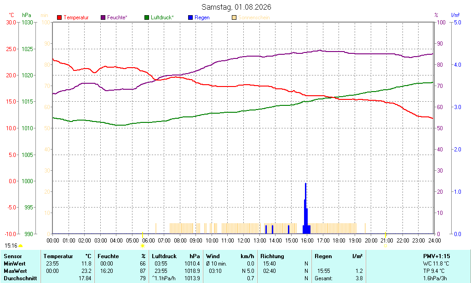This screenshot has height=283, width=471.
Task: Click the chart title Samstag, 01.08.2026
Action: (236, 7)
